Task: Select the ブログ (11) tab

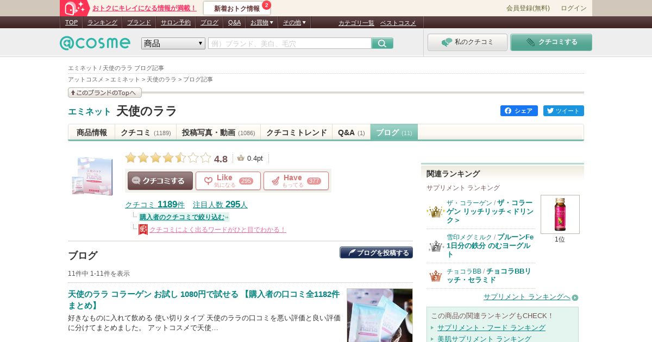Action: (x=394, y=132)
